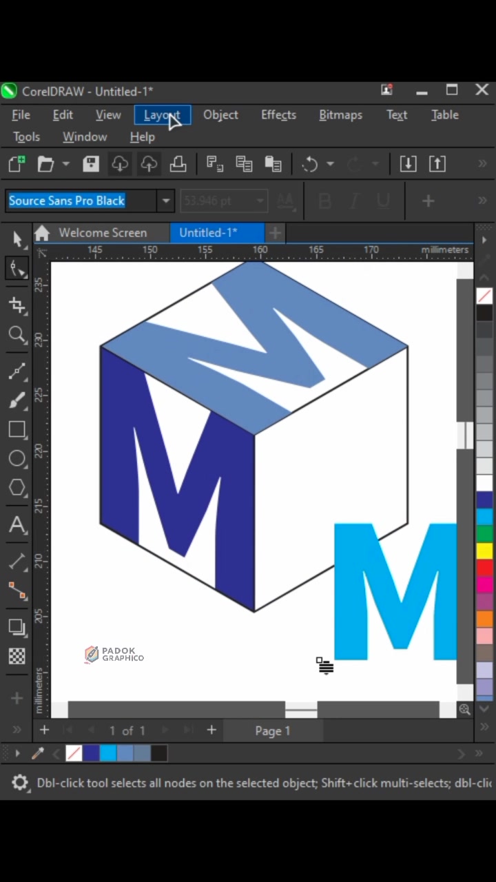Click the cloud download icon
Image resolution: width=496 pixels, height=882 pixels.
[120, 164]
